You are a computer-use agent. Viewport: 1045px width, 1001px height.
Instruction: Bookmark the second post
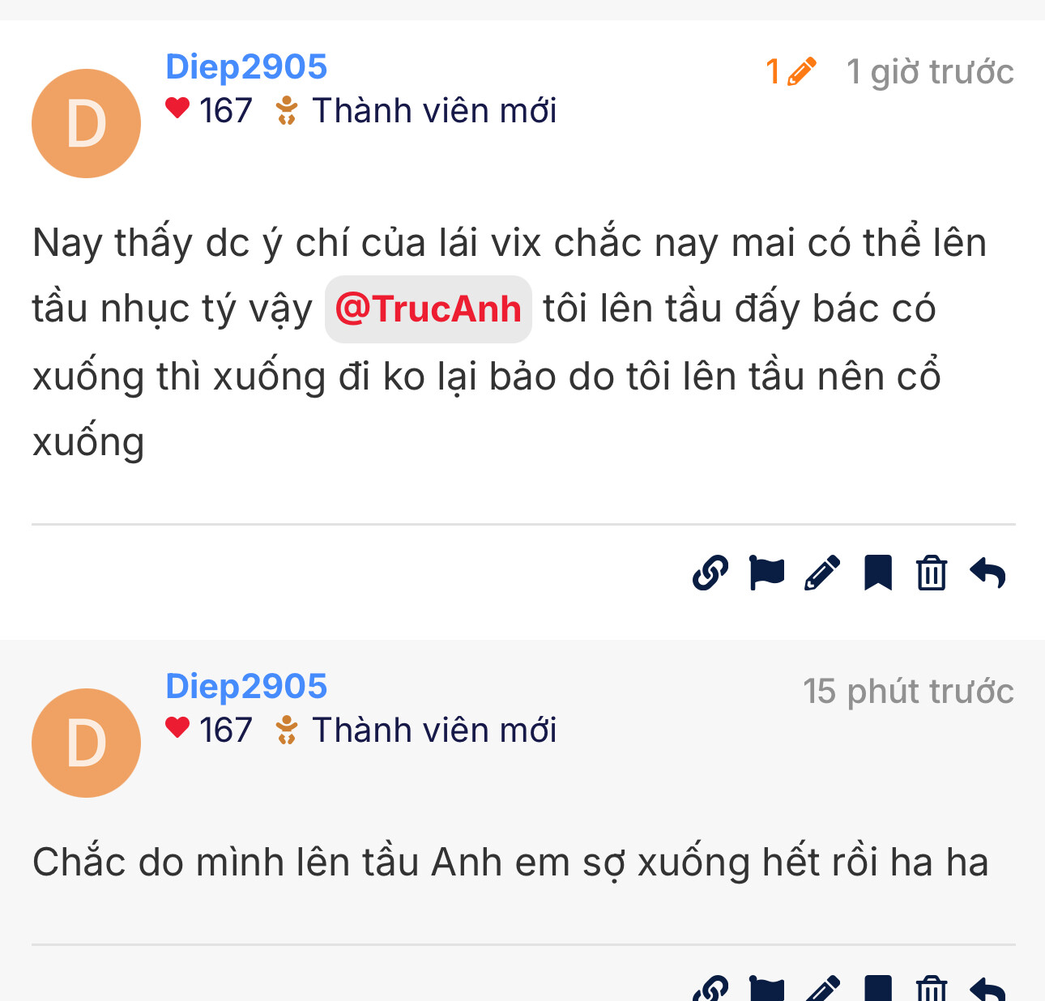click(878, 990)
